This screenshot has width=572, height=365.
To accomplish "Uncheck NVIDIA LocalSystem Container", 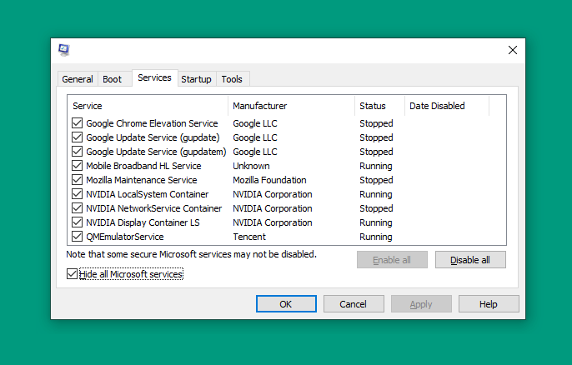I will click(x=77, y=194).
